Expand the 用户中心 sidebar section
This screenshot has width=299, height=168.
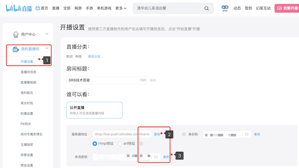coord(47,34)
